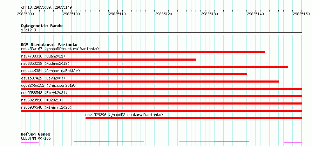Select the magenta UBL3 gene track line

pos(161,141)
